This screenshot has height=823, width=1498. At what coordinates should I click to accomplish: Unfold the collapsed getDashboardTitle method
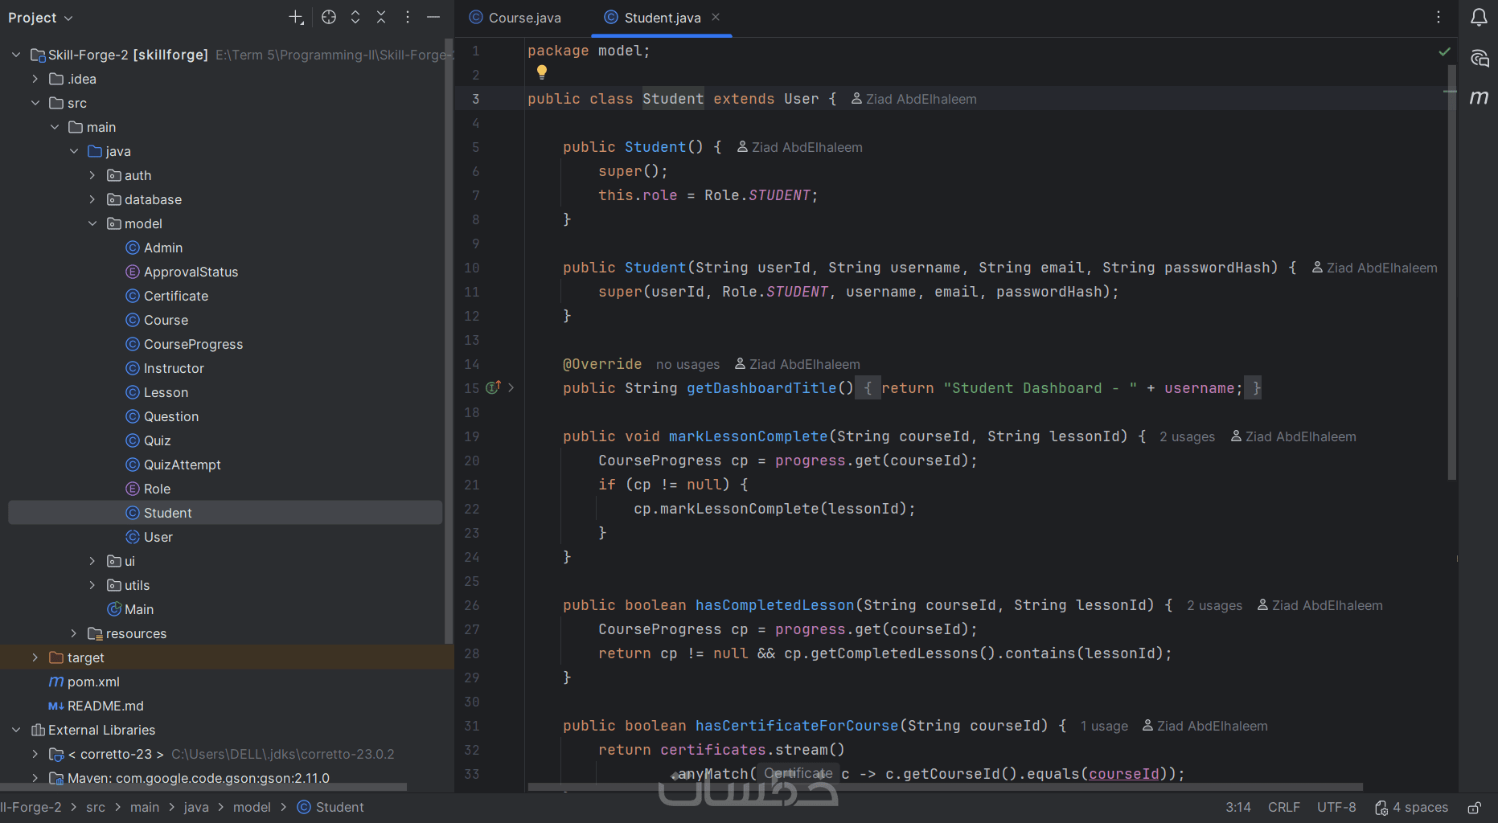pyautogui.click(x=511, y=387)
